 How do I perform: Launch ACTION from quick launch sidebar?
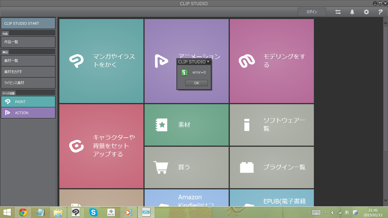click(x=28, y=113)
